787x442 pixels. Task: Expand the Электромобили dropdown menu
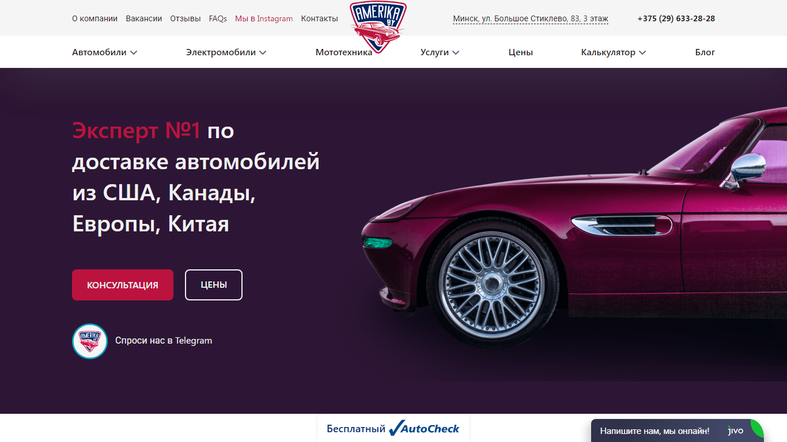click(226, 52)
